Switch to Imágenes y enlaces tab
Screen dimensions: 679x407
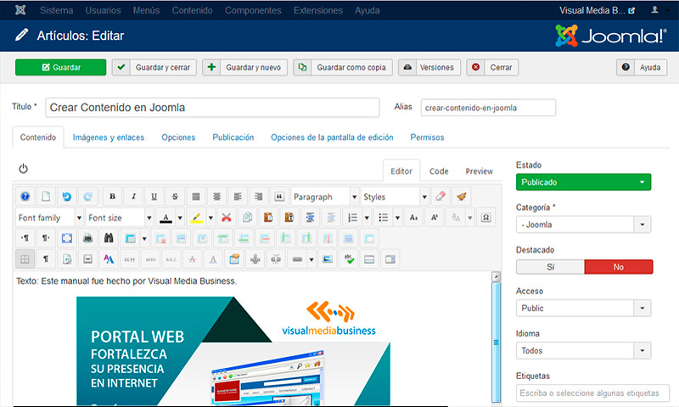[109, 137]
